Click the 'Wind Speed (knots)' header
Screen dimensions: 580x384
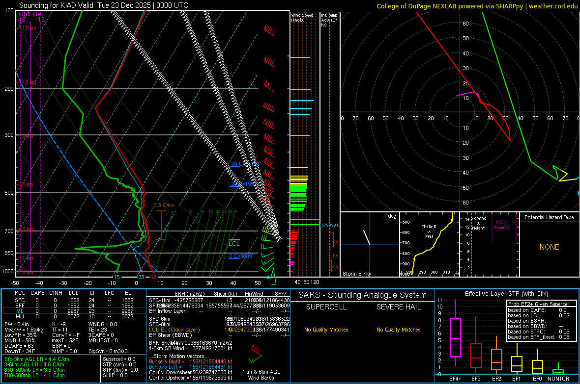tap(302, 17)
